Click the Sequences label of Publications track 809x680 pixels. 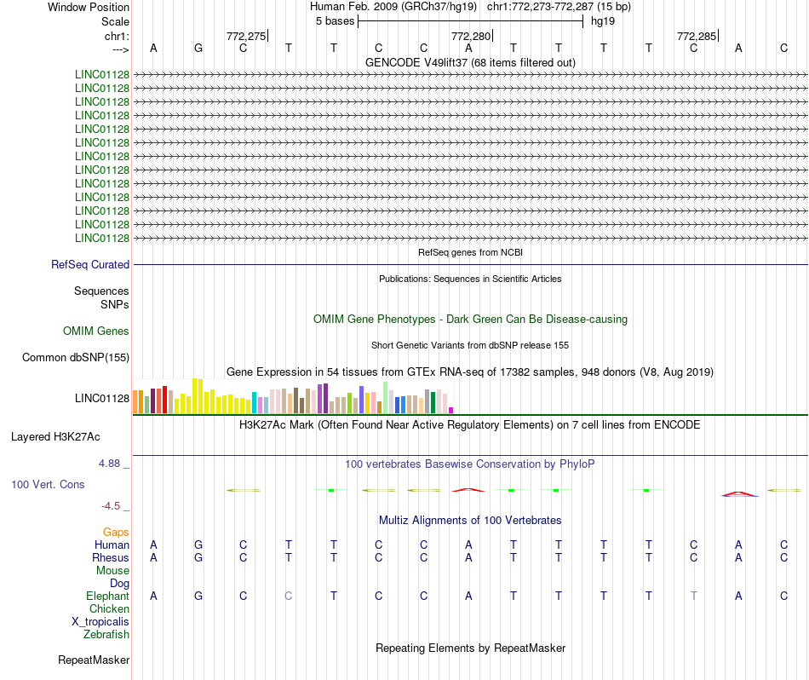101,291
